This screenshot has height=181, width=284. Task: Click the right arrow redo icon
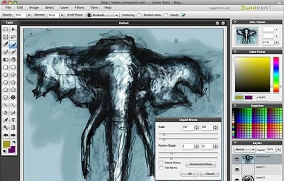click(13, 135)
